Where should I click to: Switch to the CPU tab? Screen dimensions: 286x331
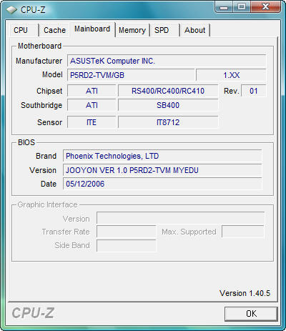(x=24, y=30)
